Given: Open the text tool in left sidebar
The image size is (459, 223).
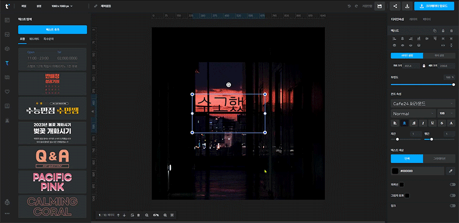Looking at the screenshot, I should point(7,63).
